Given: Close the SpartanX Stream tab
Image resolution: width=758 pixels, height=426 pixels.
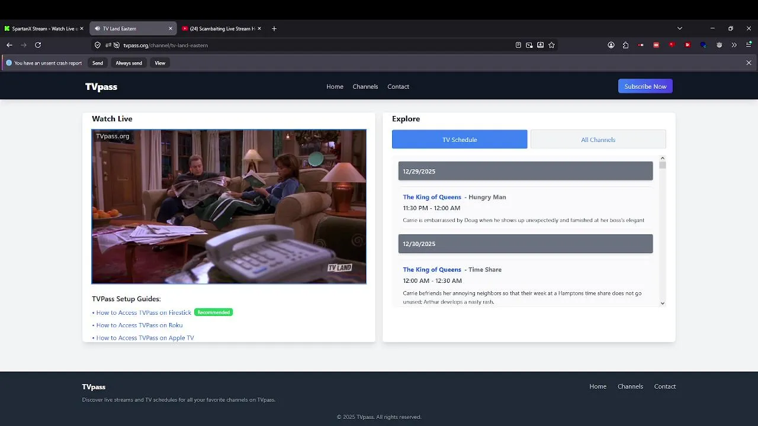Looking at the screenshot, I should click(82, 28).
